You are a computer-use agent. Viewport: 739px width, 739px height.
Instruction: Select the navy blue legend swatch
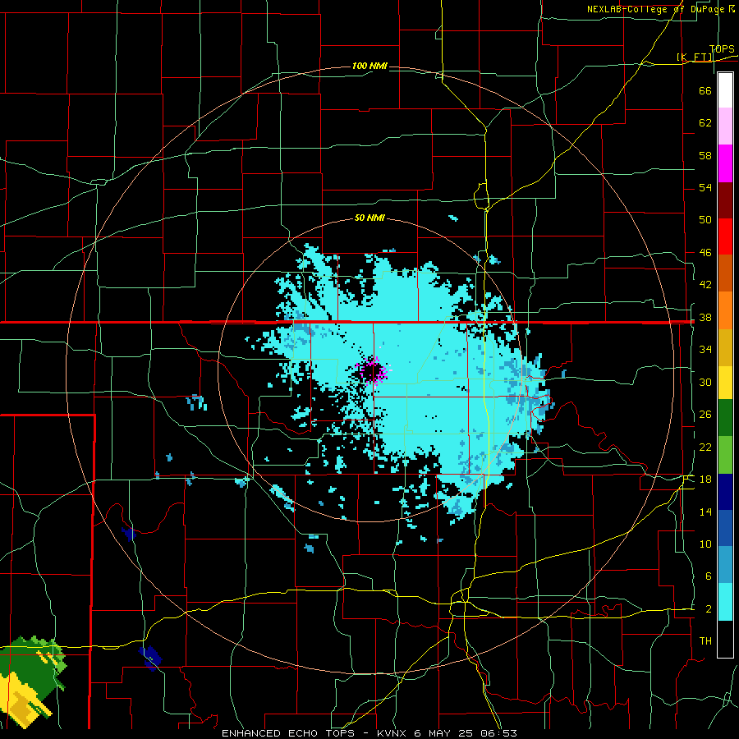pyautogui.click(x=725, y=492)
